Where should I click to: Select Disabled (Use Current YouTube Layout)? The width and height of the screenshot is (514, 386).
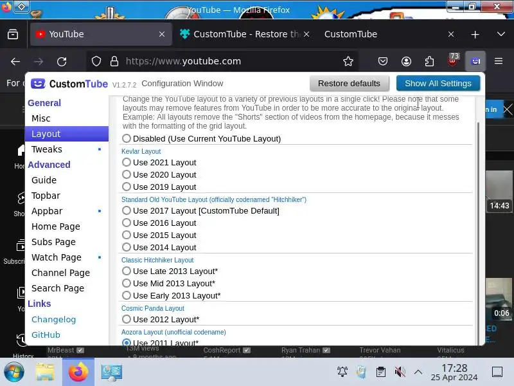point(126,138)
